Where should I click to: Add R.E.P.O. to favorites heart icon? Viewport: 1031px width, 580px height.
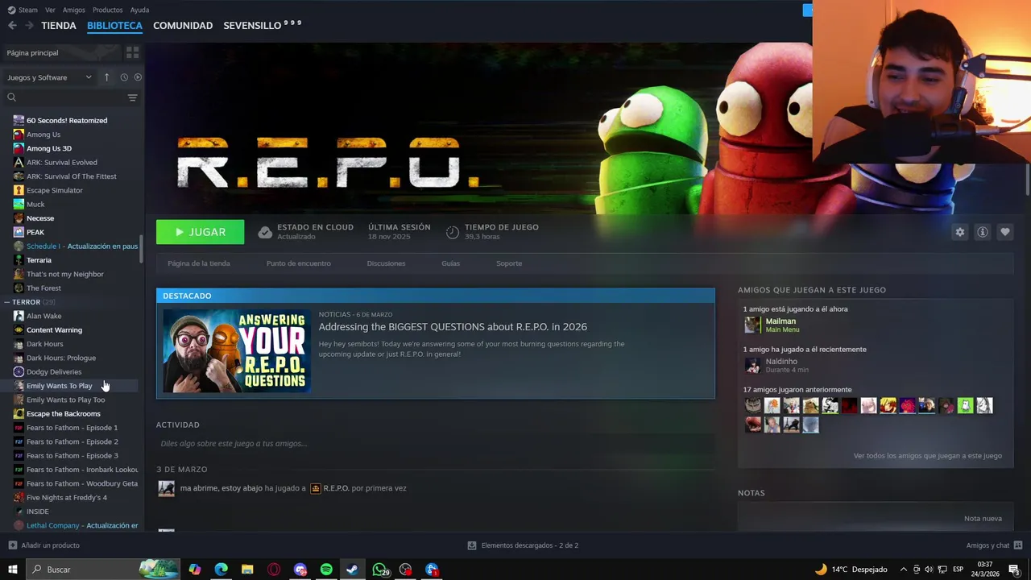(1004, 232)
